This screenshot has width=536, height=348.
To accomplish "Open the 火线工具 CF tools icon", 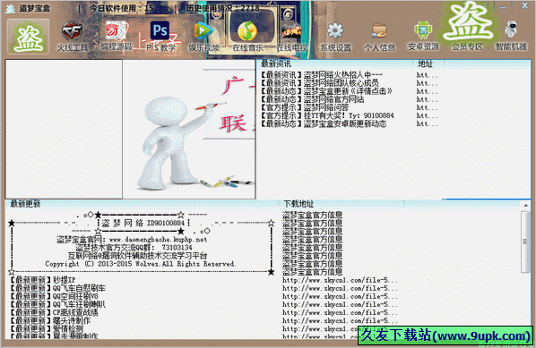I will (x=72, y=36).
